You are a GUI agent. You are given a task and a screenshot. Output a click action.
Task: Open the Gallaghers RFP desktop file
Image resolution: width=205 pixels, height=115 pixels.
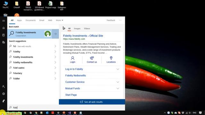62,6
